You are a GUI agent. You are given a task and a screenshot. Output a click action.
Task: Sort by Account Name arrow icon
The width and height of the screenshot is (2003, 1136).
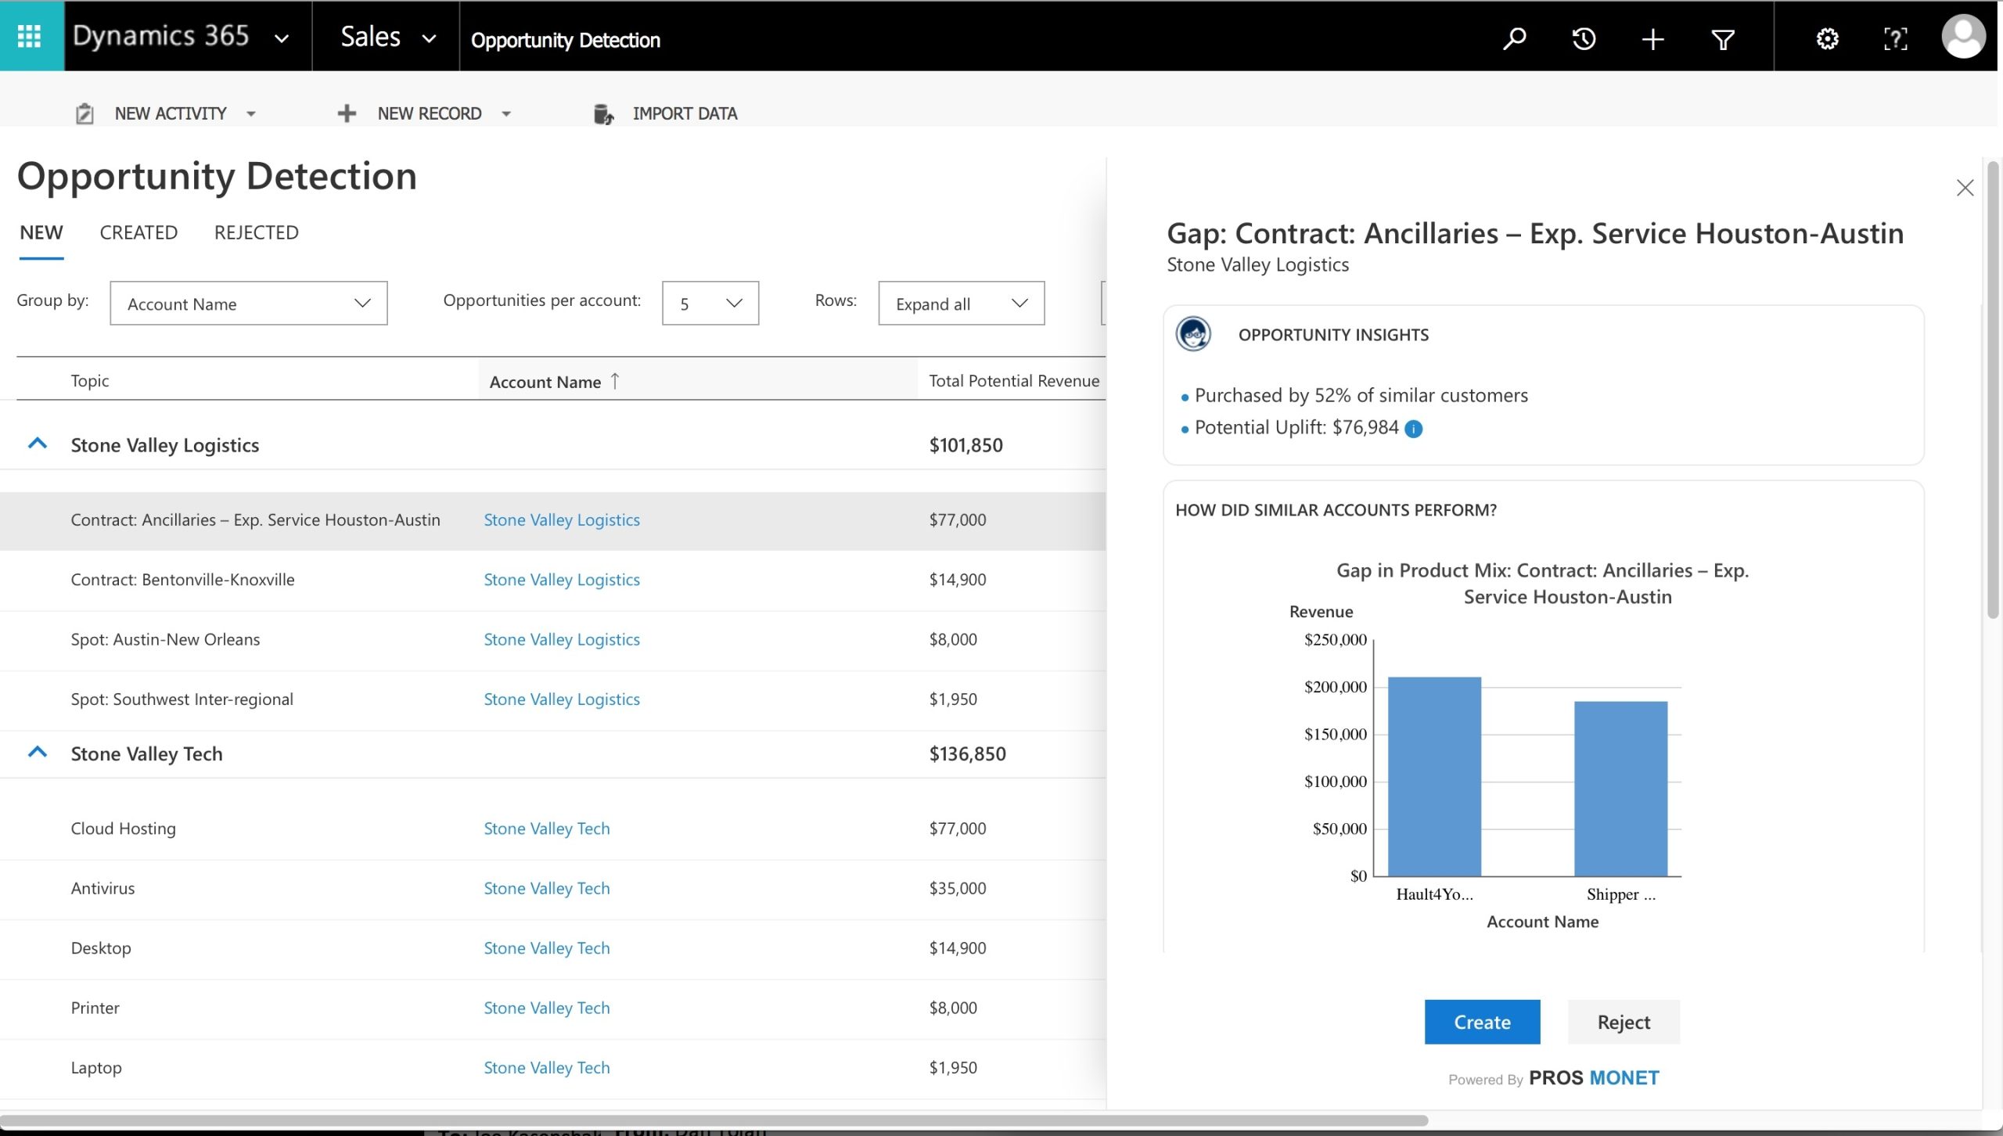[x=615, y=380]
